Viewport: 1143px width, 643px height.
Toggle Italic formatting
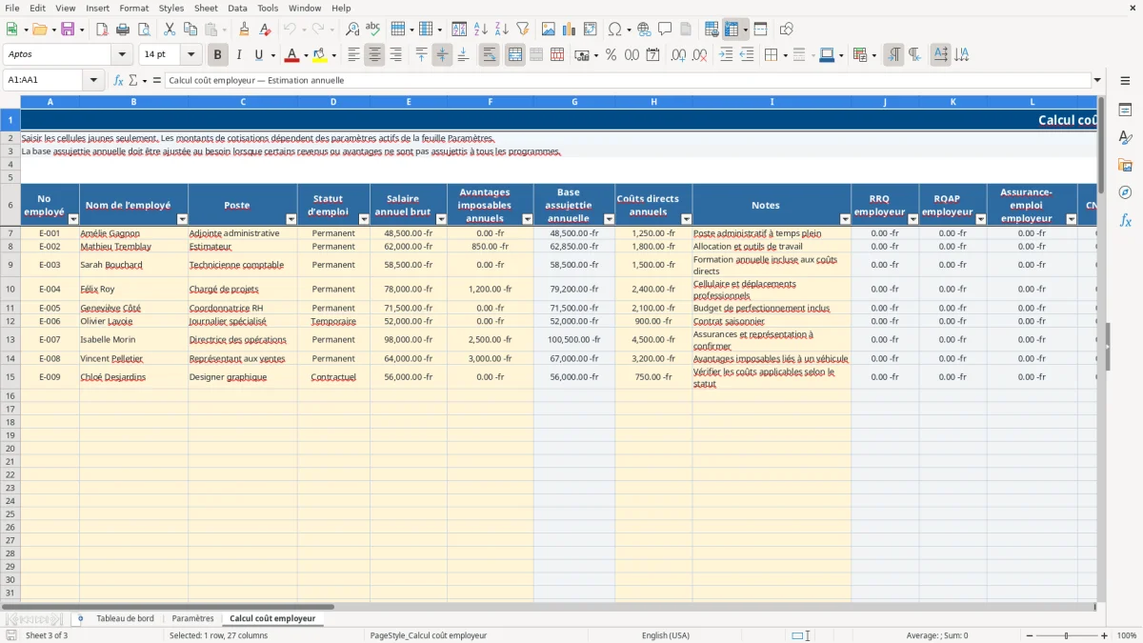coord(239,55)
